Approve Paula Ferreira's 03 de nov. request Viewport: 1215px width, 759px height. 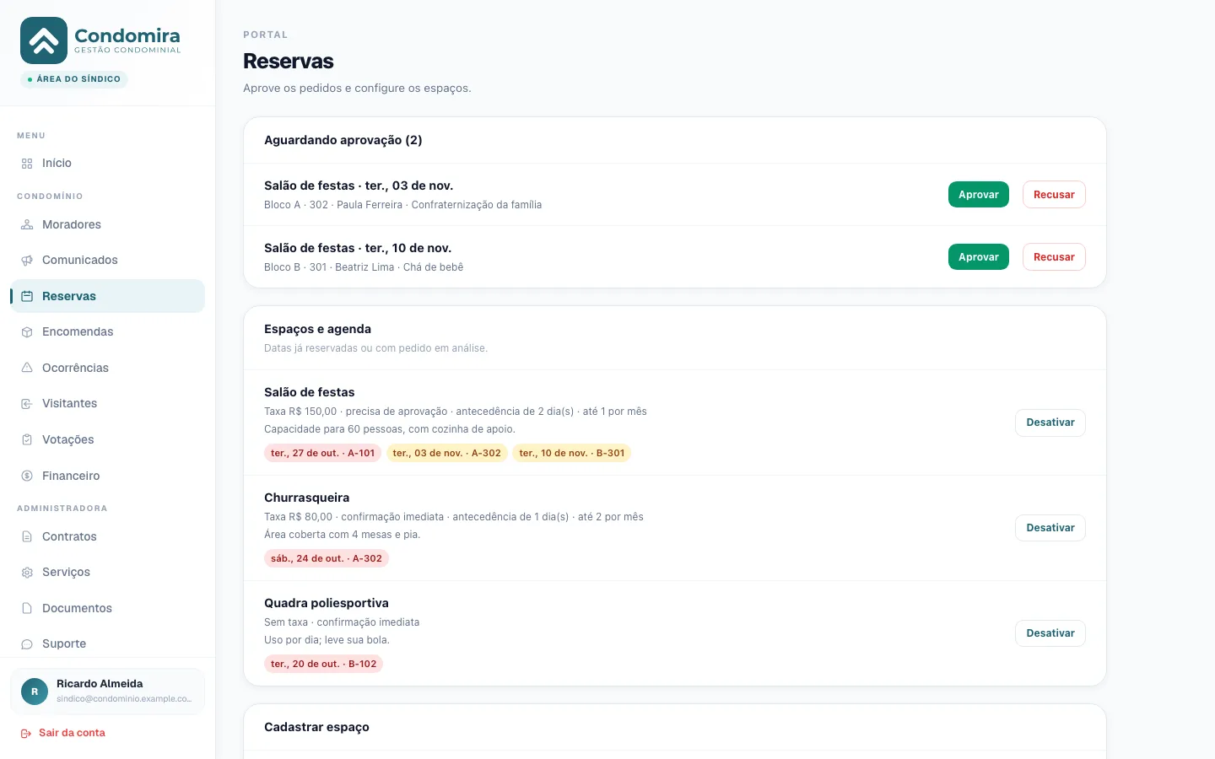pos(979,195)
